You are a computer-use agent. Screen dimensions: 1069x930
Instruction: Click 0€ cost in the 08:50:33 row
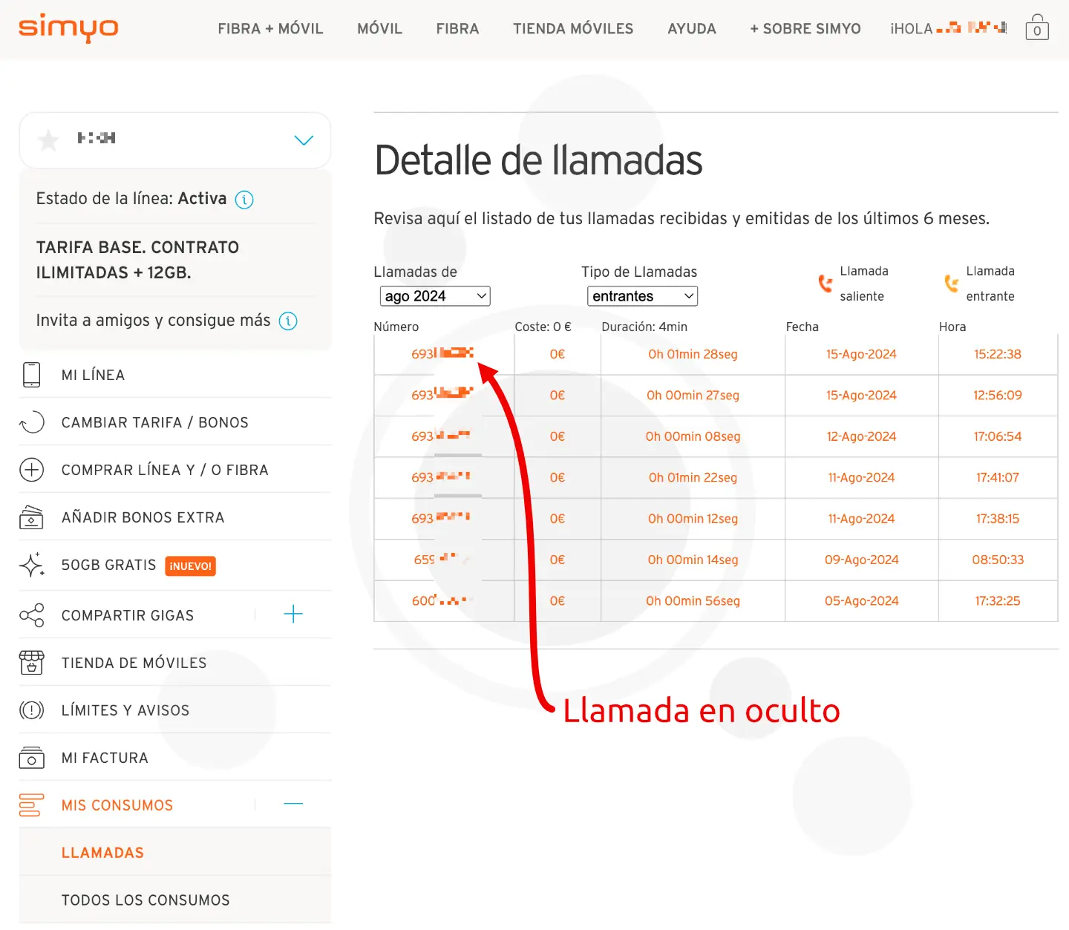558,560
